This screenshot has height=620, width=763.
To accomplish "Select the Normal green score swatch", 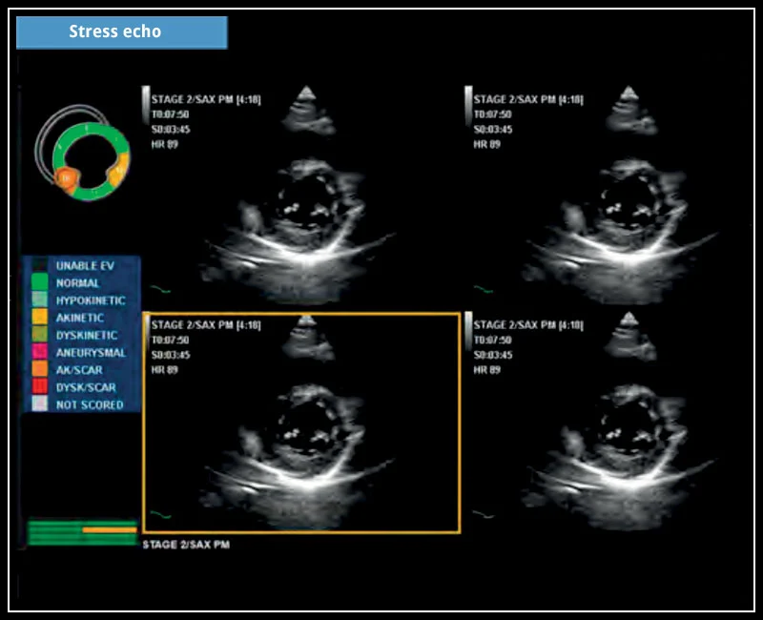I will (39, 282).
